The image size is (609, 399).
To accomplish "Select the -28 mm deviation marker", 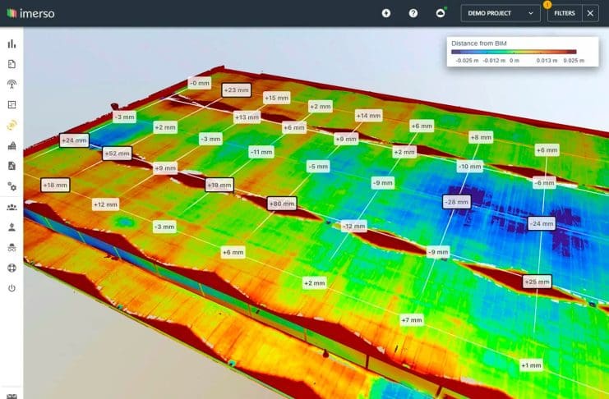I will pos(455,201).
